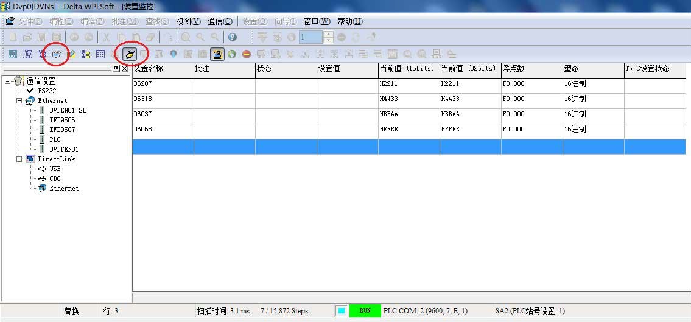This screenshot has height=322, width=691.
Task: Open the 通信(C) menu
Action: pos(219,21)
